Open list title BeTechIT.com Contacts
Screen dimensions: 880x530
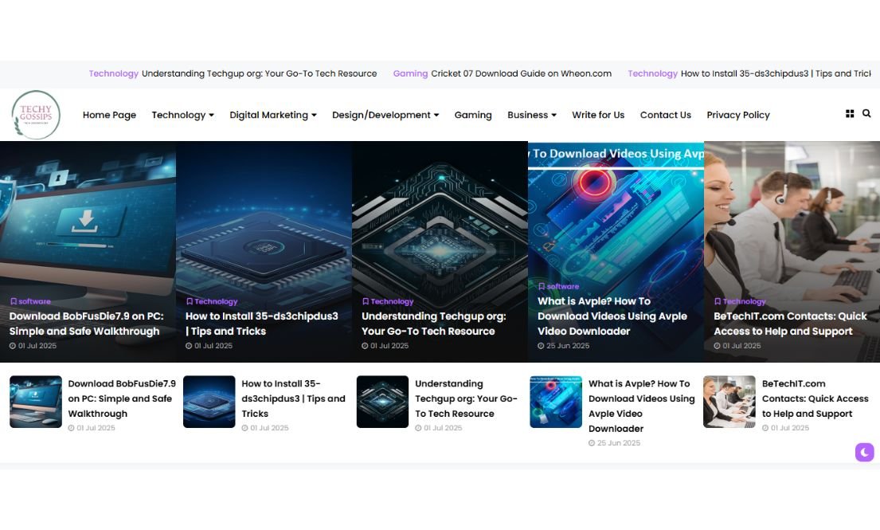815,398
